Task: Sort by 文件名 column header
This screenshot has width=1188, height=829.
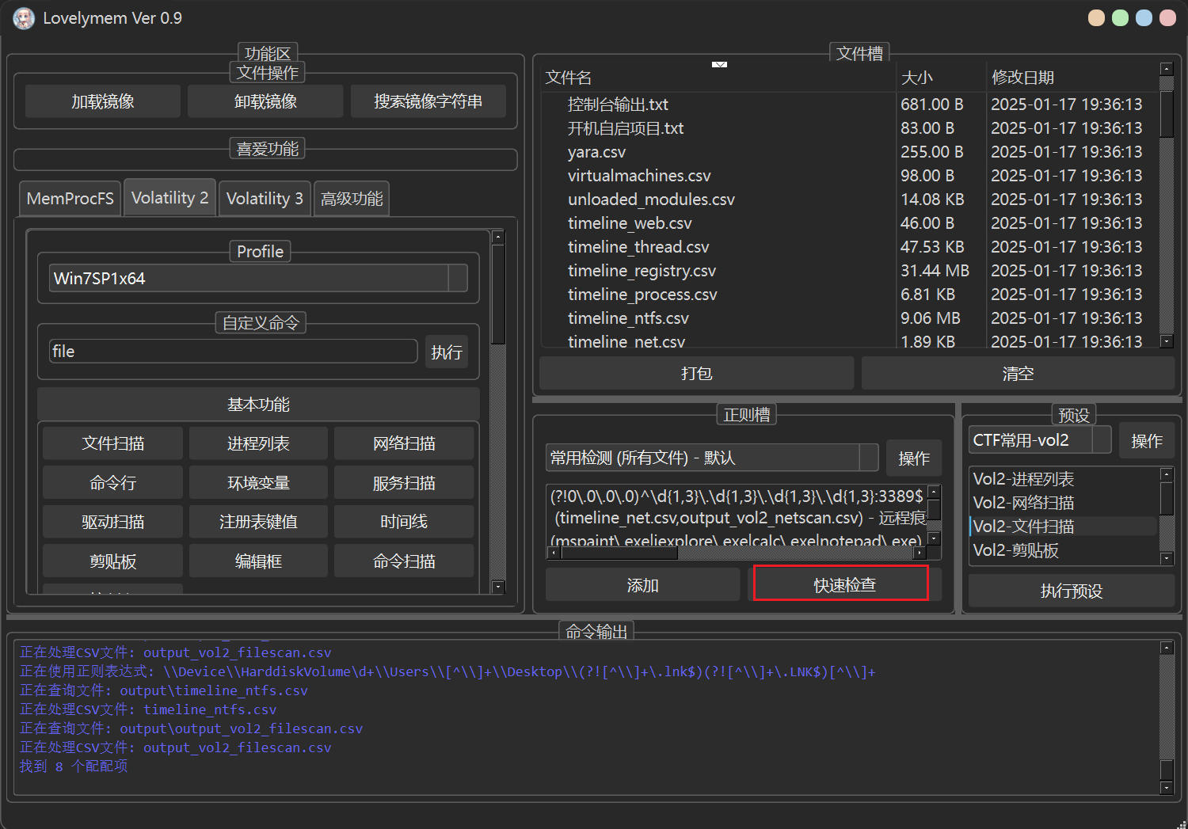Action: 718,78
